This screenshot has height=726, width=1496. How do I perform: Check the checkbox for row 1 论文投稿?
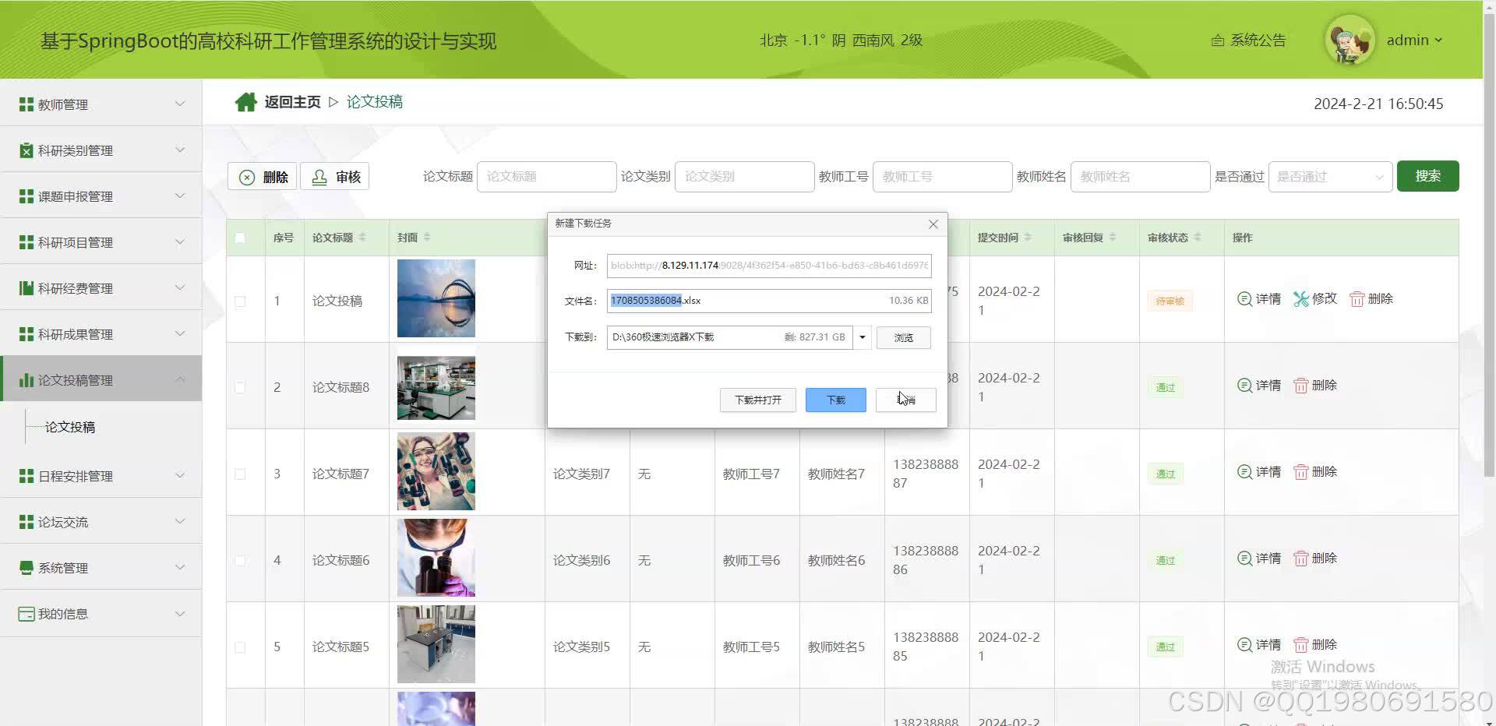(240, 301)
